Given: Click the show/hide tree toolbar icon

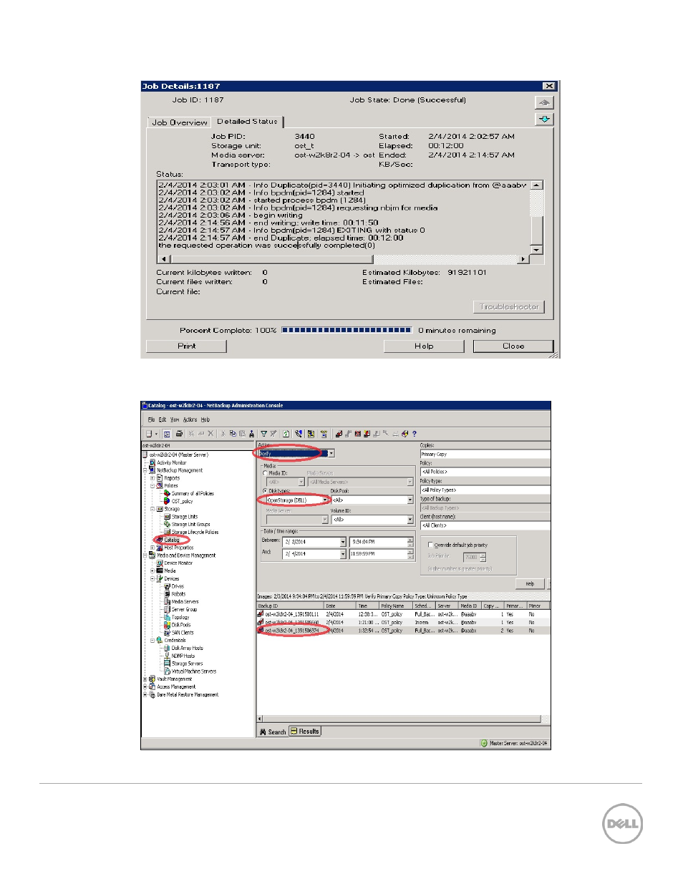Looking at the screenshot, I should (x=167, y=434).
